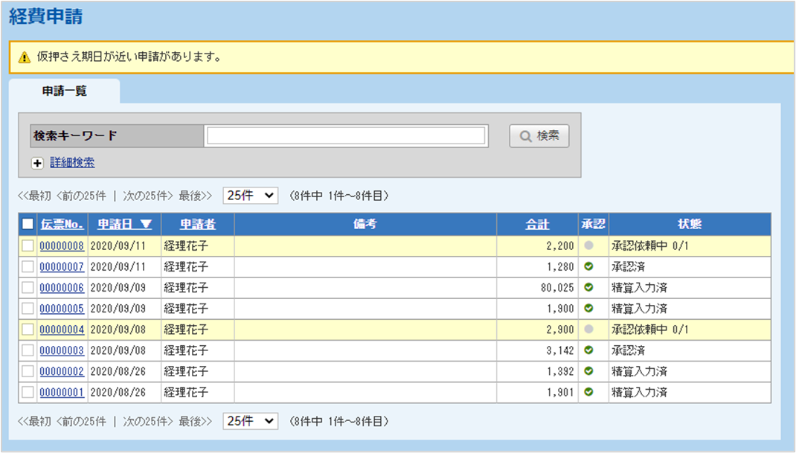This screenshot has height=453, width=796.
Task: Select the checkbox for voucher 00000005
Action: pos(28,309)
